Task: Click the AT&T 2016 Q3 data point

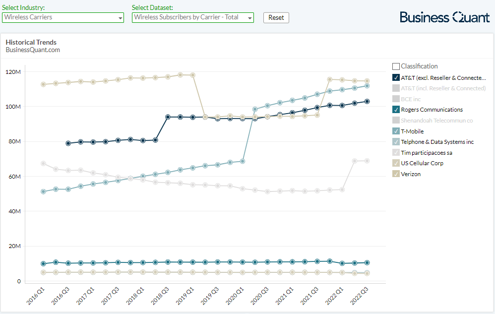Action: (68, 143)
